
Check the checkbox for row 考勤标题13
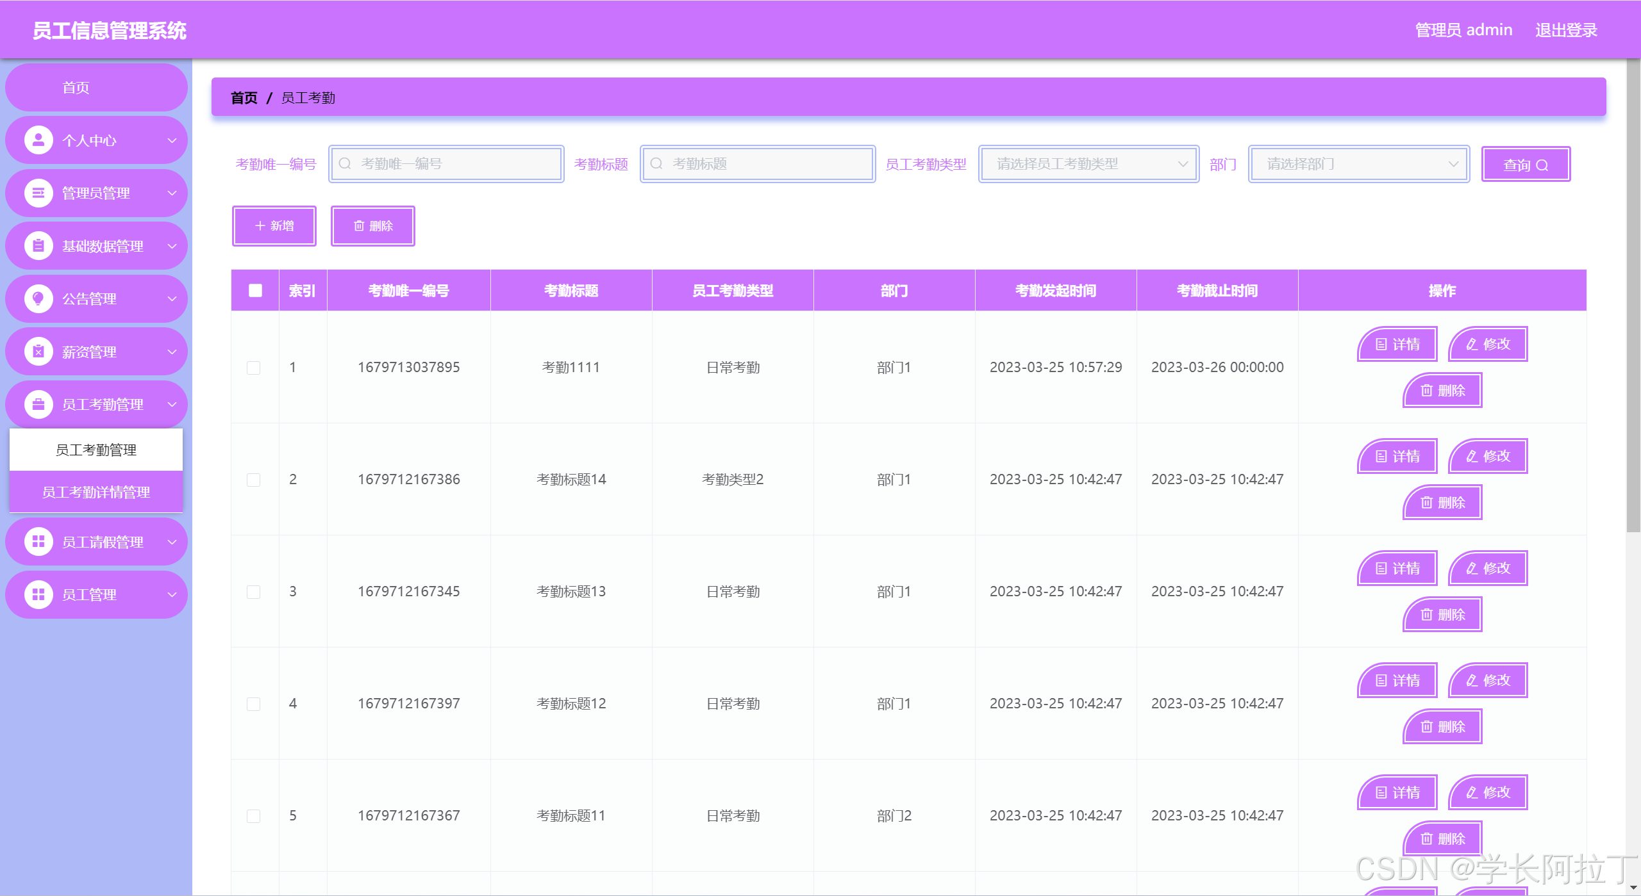click(x=254, y=592)
